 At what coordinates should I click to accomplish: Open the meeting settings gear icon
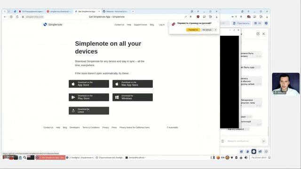coord(266,23)
